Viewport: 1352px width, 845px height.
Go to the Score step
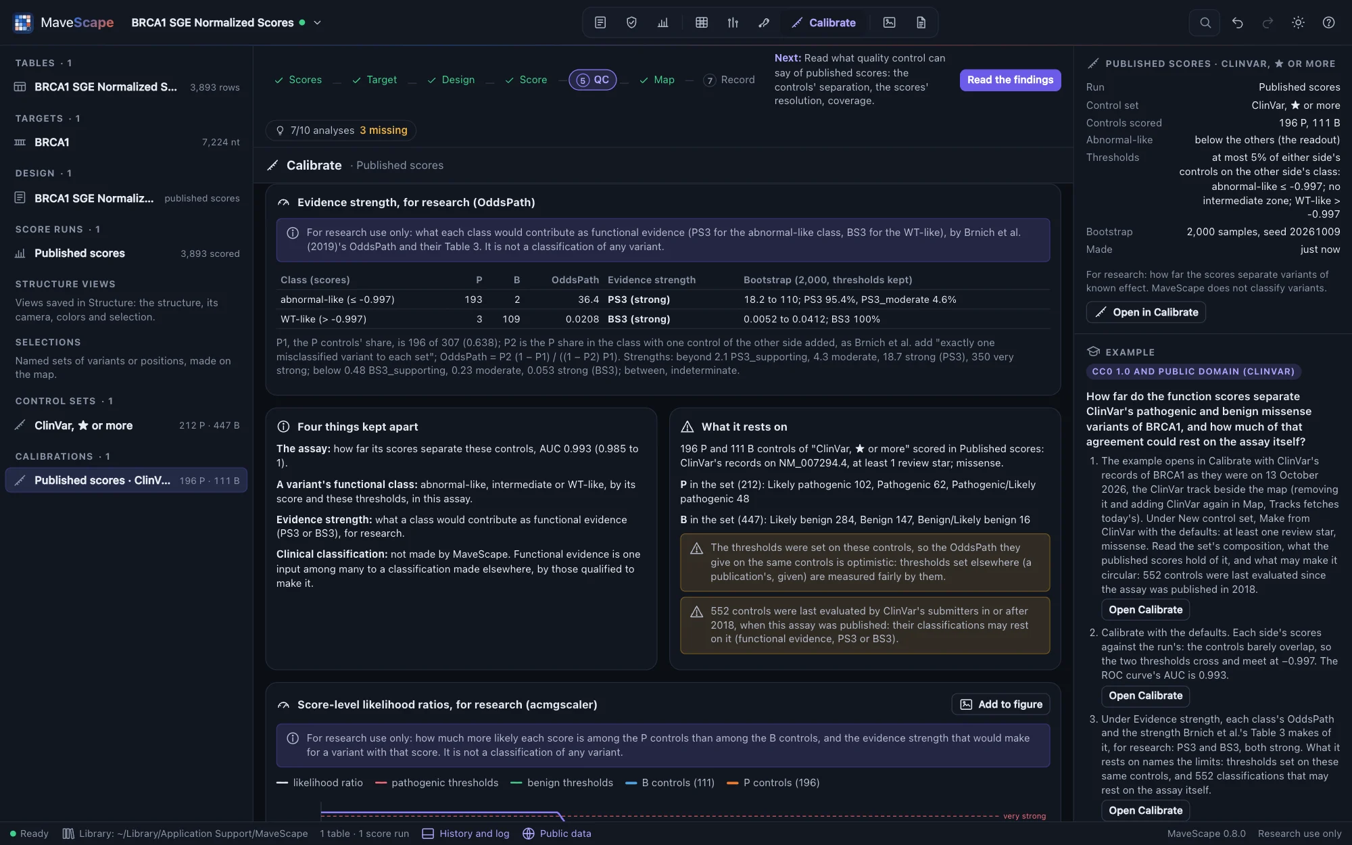point(526,80)
